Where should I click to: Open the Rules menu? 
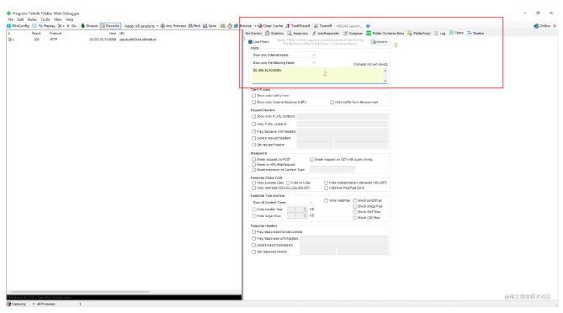click(32, 19)
